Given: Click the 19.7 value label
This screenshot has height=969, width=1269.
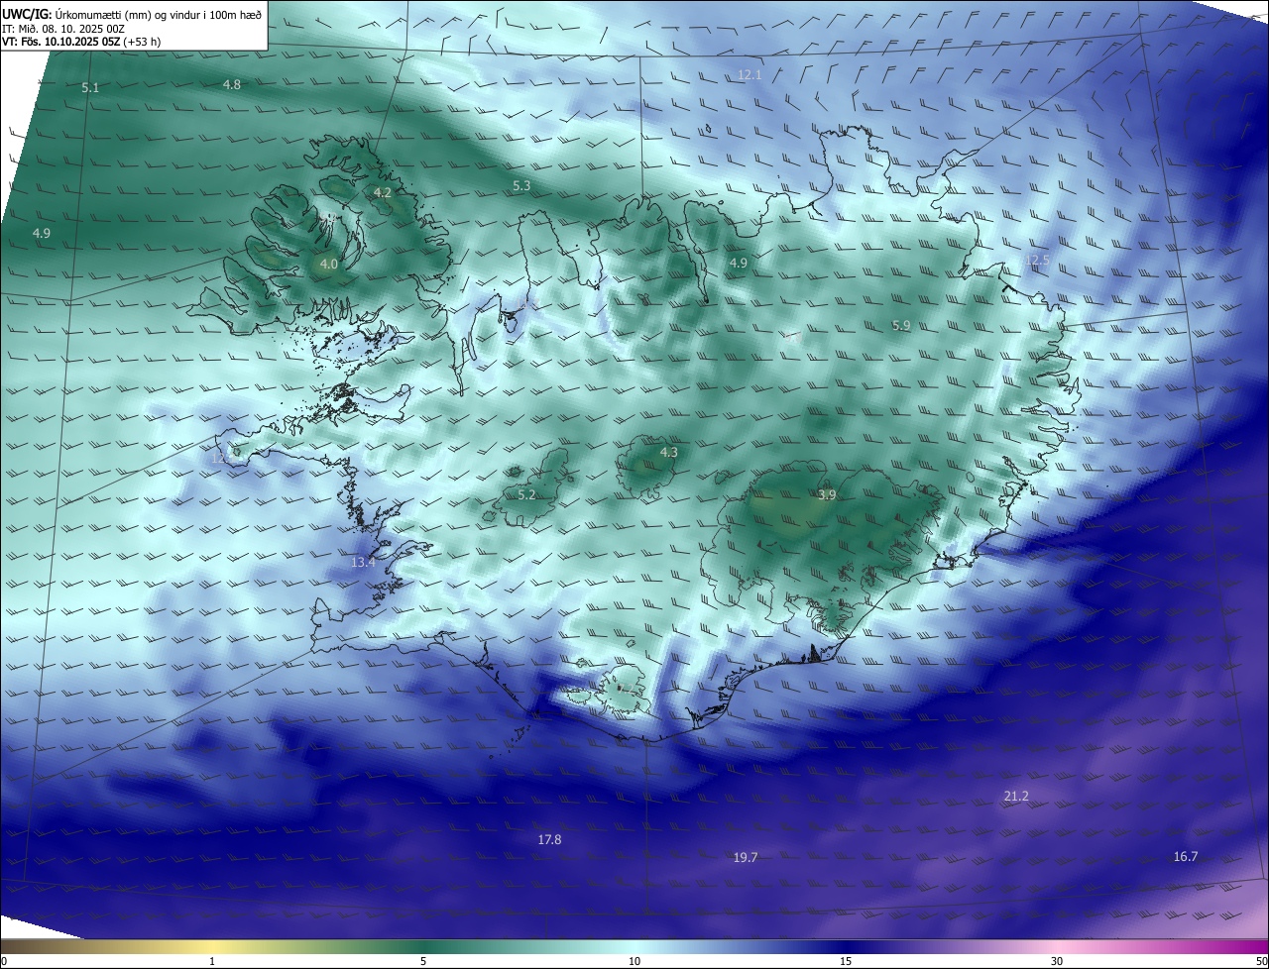Looking at the screenshot, I should coord(746,857).
